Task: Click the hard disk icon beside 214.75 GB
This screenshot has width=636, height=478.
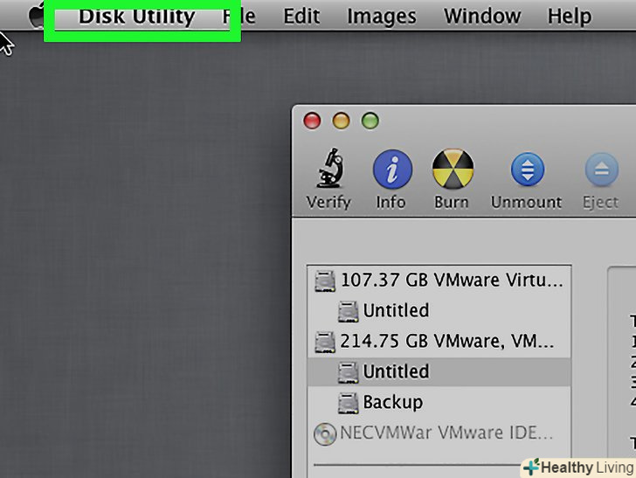Action: [x=325, y=342]
